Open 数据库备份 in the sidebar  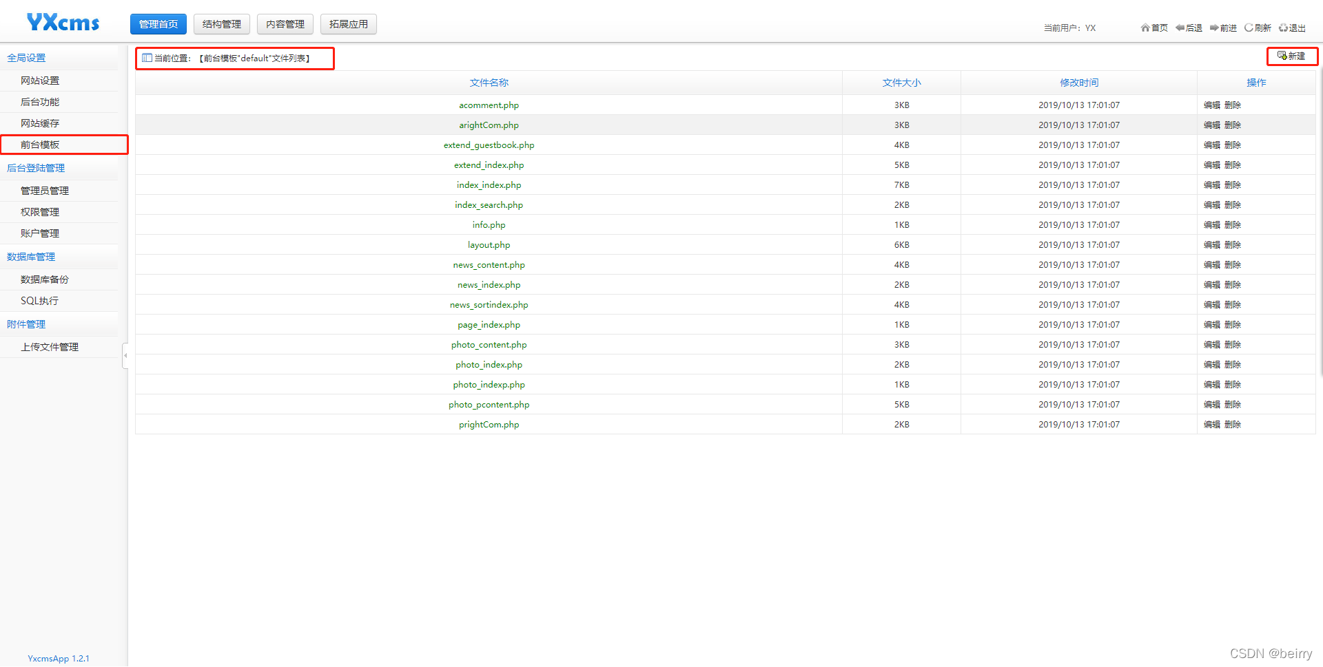pos(45,280)
